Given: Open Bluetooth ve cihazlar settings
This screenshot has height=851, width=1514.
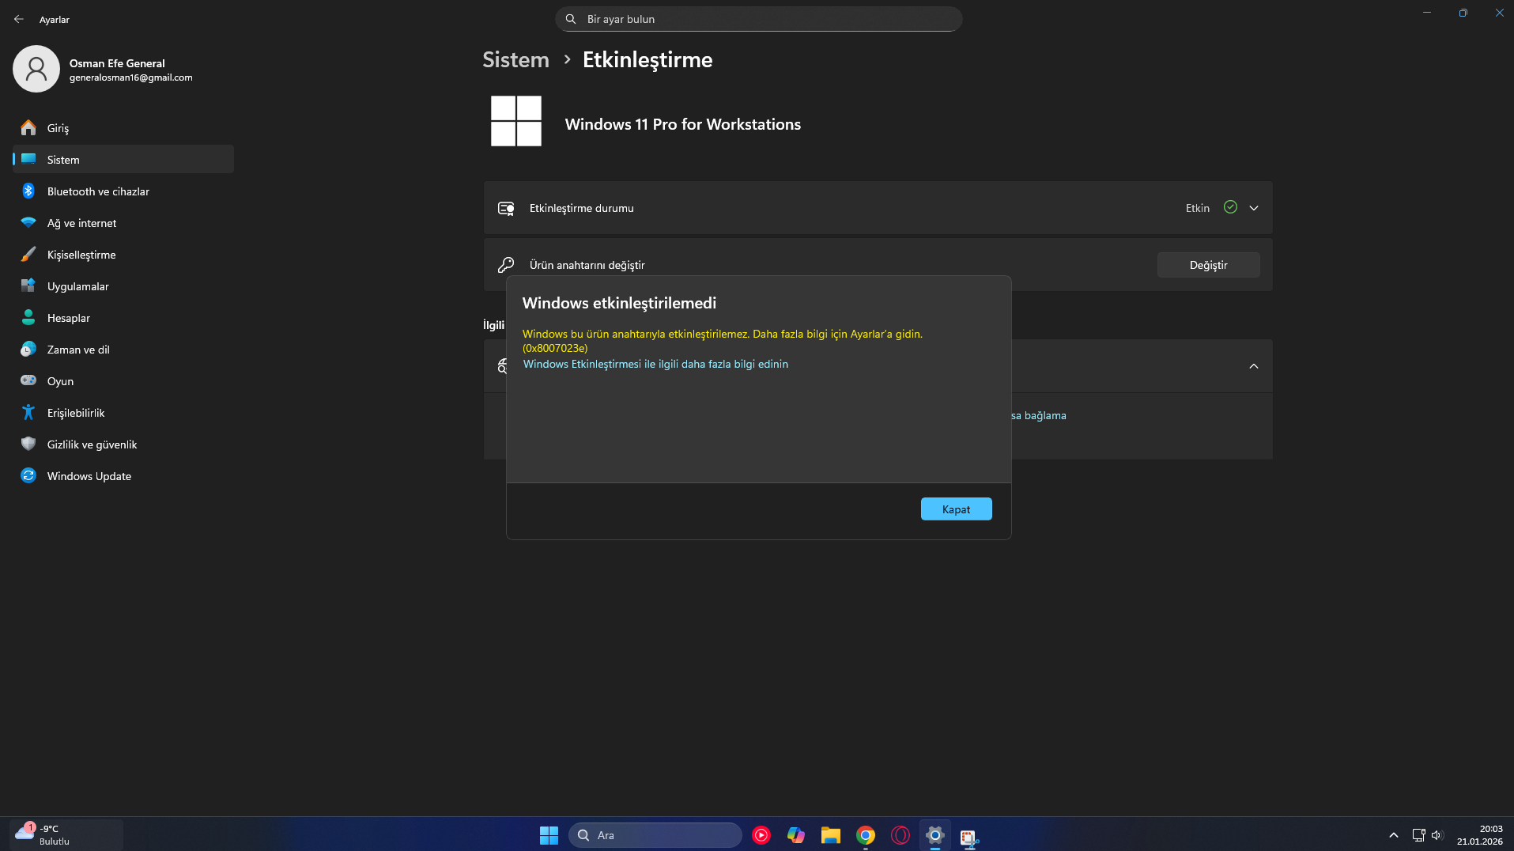Looking at the screenshot, I should coord(123,191).
